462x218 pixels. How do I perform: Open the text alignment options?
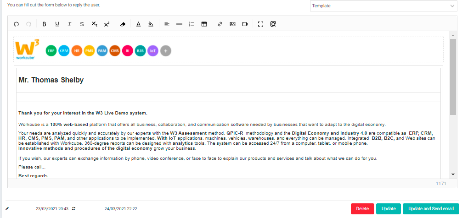tap(167, 24)
